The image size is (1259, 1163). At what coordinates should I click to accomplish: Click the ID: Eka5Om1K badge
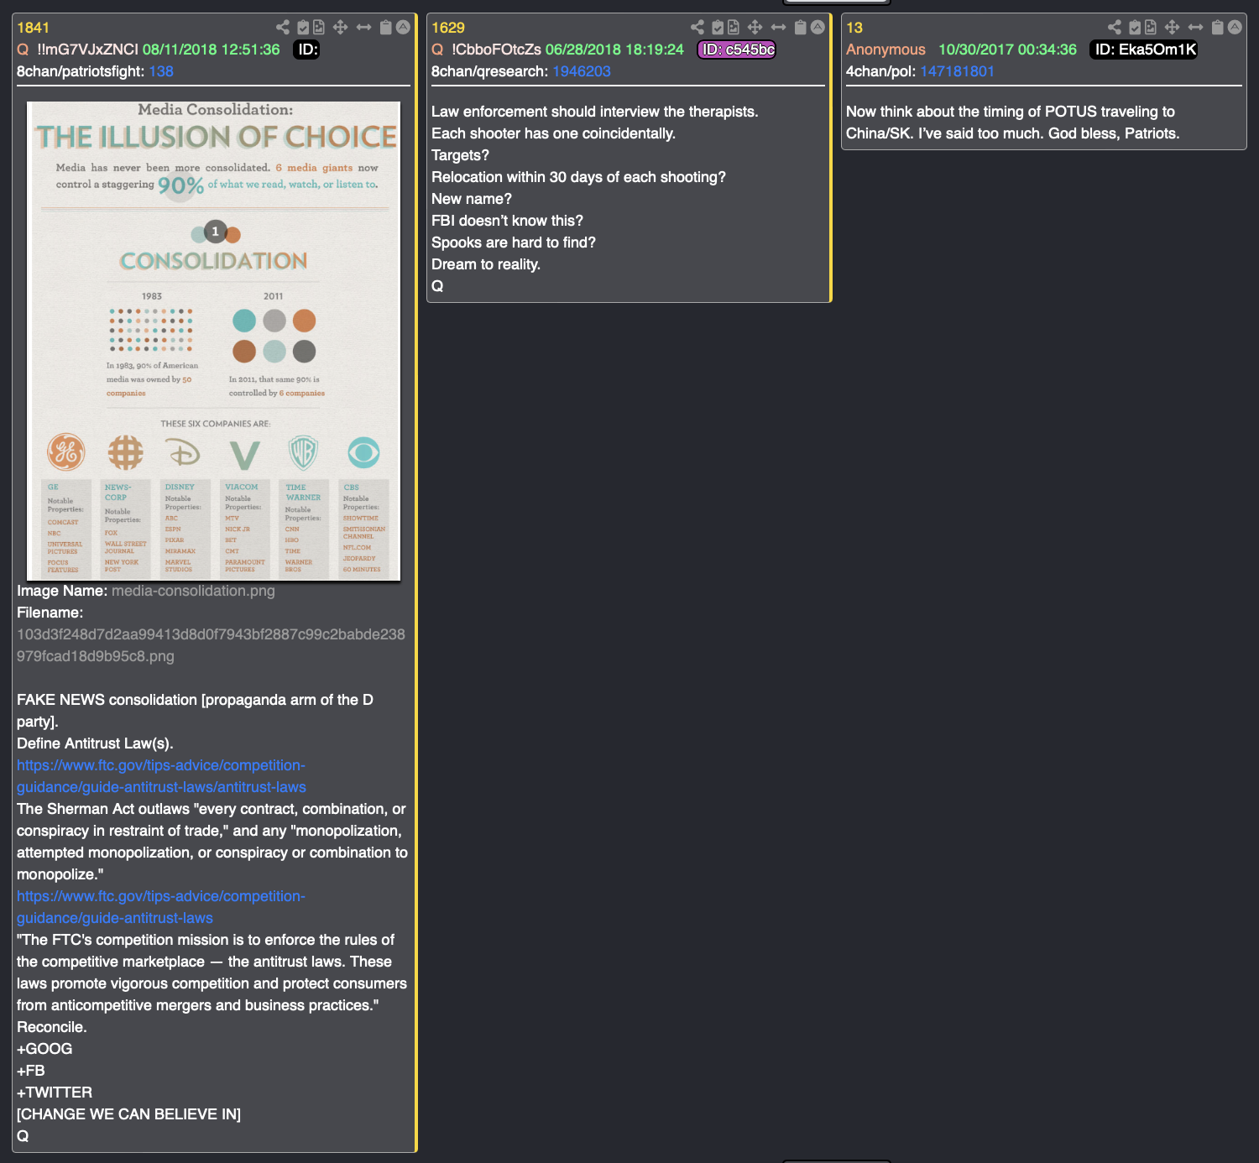(1144, 50)
